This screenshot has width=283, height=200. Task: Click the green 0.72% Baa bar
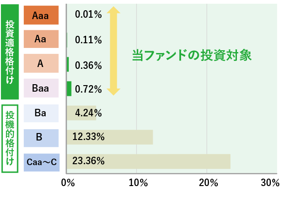(69, 89)
